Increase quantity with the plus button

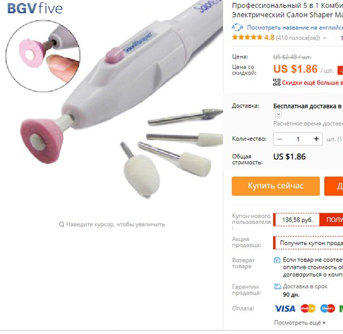pos(316,139)
